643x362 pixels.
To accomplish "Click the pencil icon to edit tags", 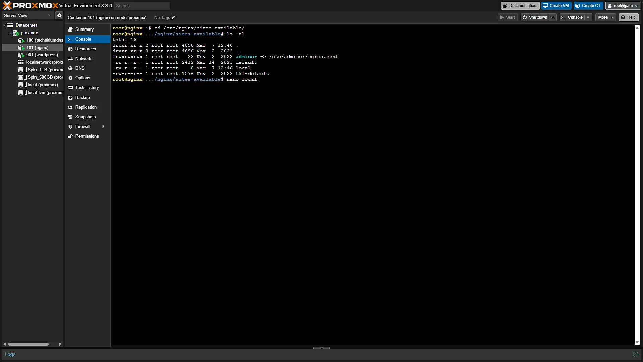I will [173, 18].
